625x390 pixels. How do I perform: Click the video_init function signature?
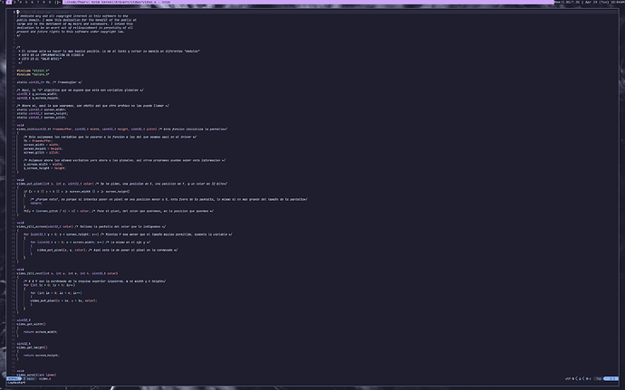pyautogui.click(x=87, y=129)
